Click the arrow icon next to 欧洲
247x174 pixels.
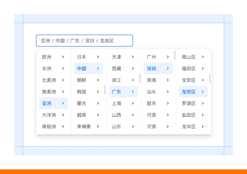63,57
